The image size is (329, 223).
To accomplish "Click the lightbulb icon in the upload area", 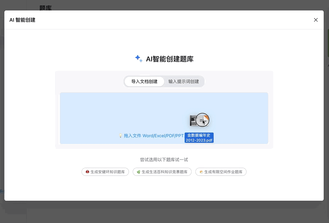I will [120, 135].
